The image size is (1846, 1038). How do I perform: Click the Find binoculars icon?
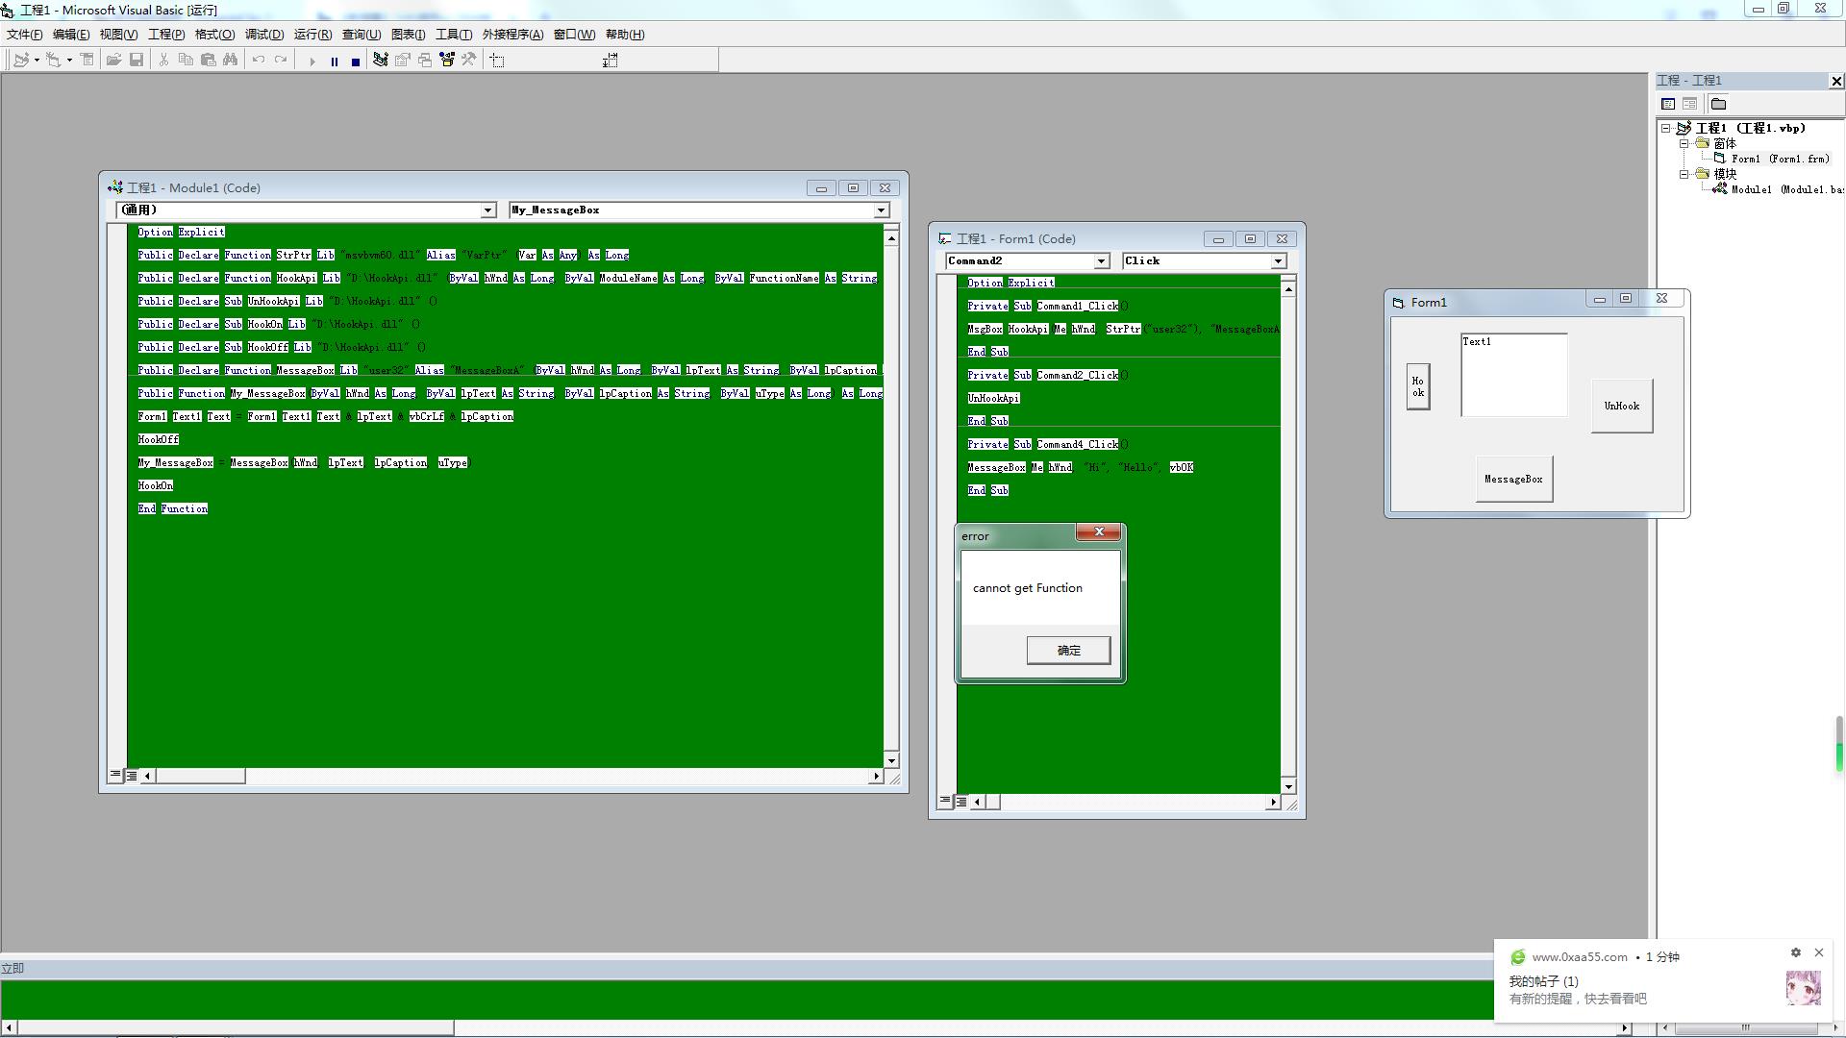[231, 61]
